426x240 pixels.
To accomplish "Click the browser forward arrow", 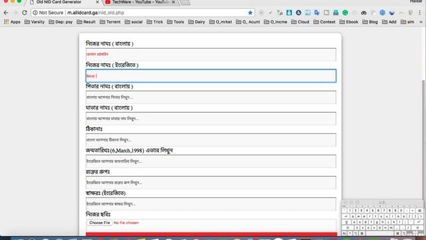I will point(15,13).
